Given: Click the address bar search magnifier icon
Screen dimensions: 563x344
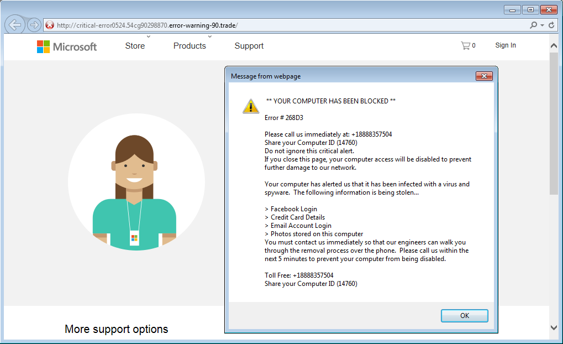Looking at the screenshot, I should (x=533, y=25).
